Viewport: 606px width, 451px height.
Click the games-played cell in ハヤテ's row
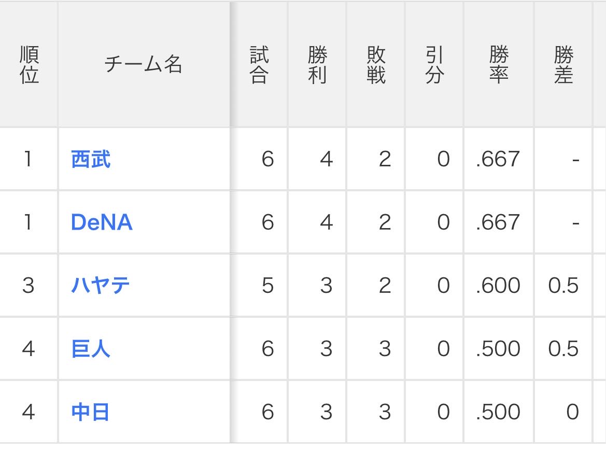[267, 286]
